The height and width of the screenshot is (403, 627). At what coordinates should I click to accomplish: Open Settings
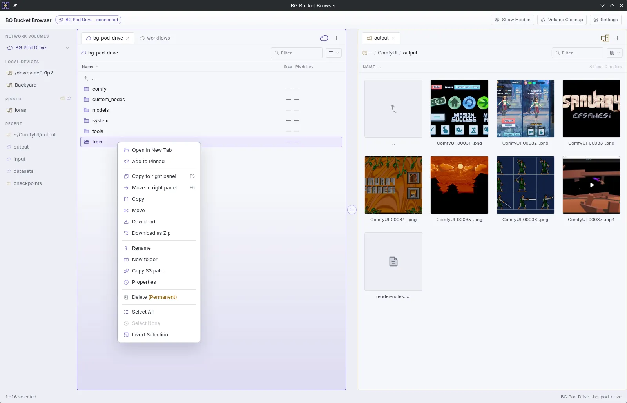click(605, 20)
